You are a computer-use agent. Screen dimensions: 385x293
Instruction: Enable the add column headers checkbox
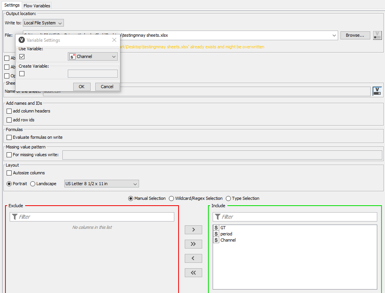(9, 111)
